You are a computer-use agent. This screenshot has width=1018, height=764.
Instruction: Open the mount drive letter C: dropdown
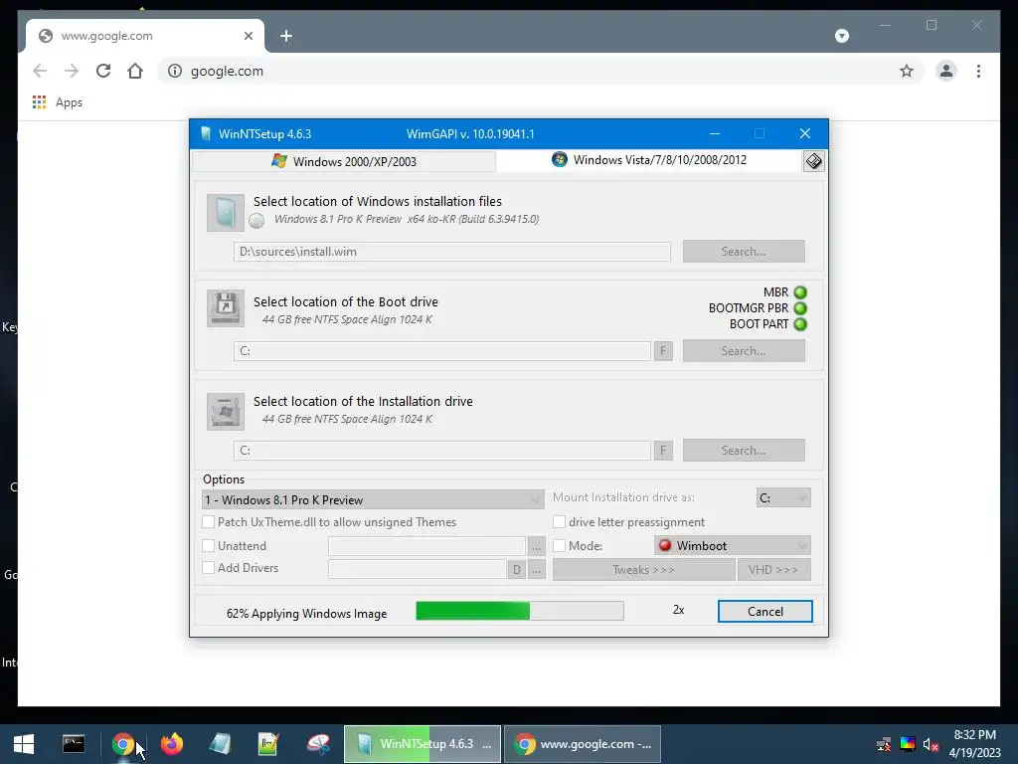(783, 497)
